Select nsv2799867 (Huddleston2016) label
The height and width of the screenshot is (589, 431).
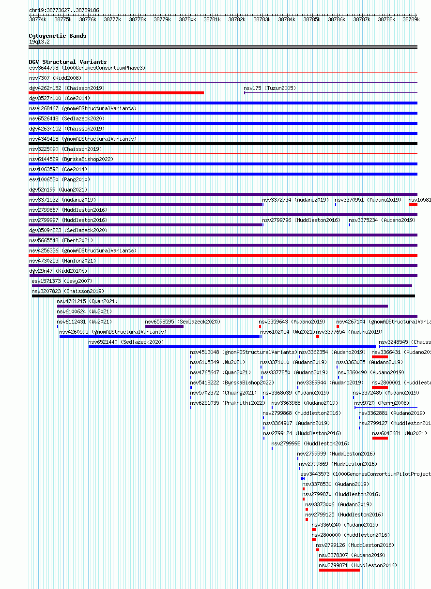click(x=68, y=210)
